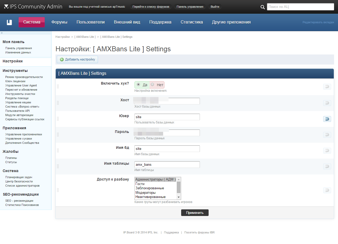Click the 'Редактировать вкладки' link
Image resolution: width=338 pixels, height=244 pixels.
(x=318, y=22)
